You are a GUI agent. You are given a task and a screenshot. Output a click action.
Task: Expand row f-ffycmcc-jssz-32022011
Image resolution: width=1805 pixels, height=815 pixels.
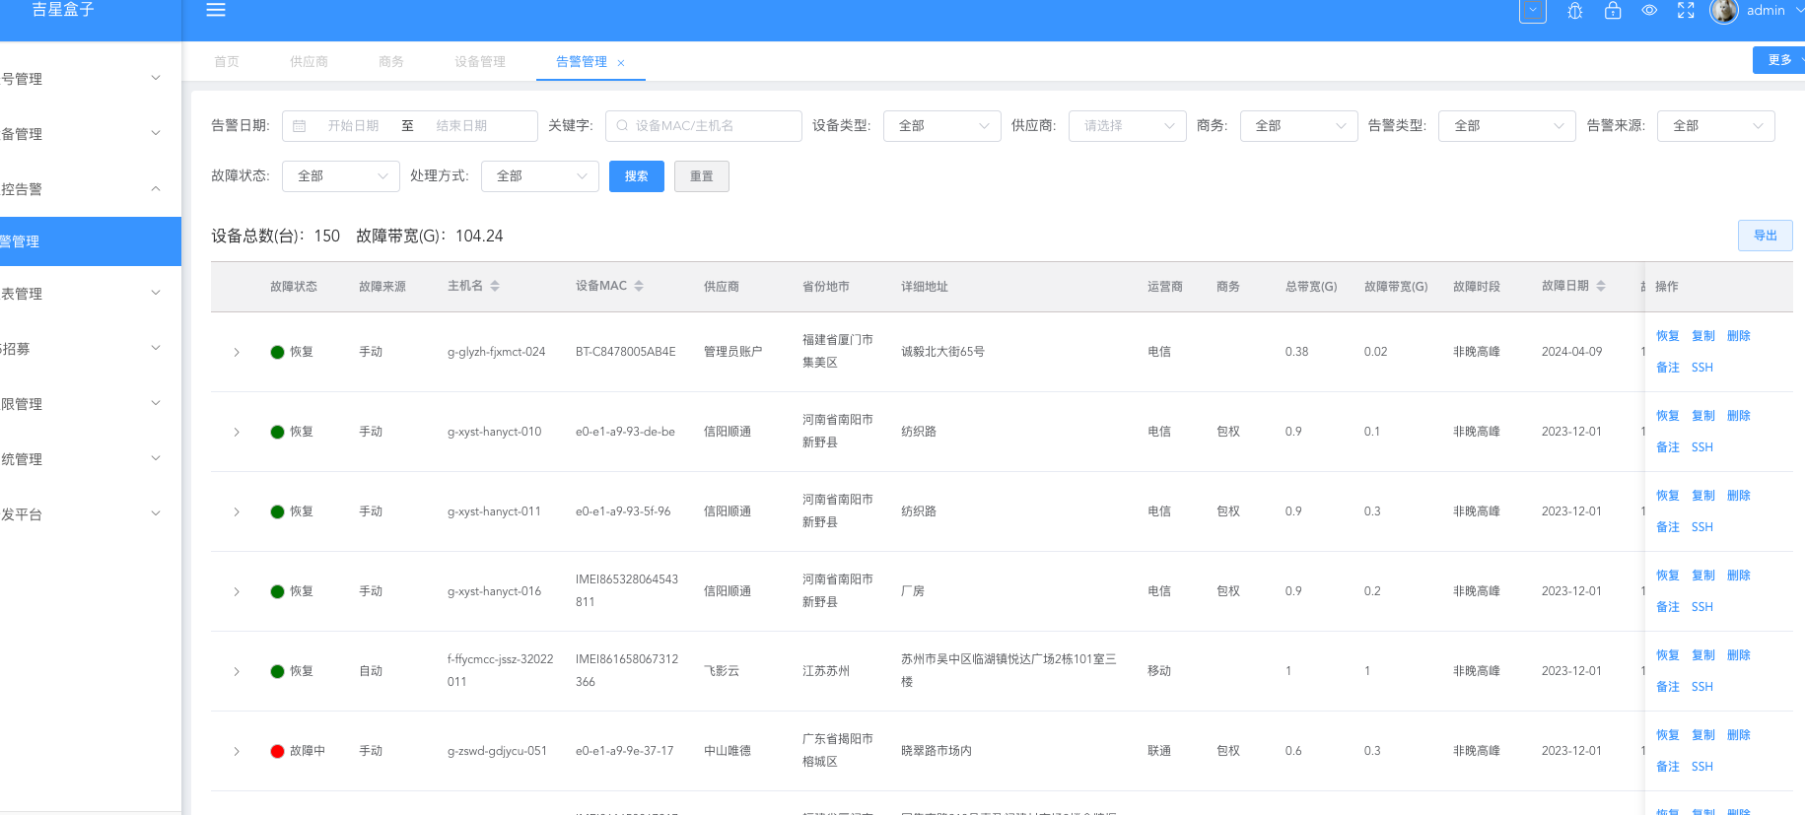coord(237,671)
